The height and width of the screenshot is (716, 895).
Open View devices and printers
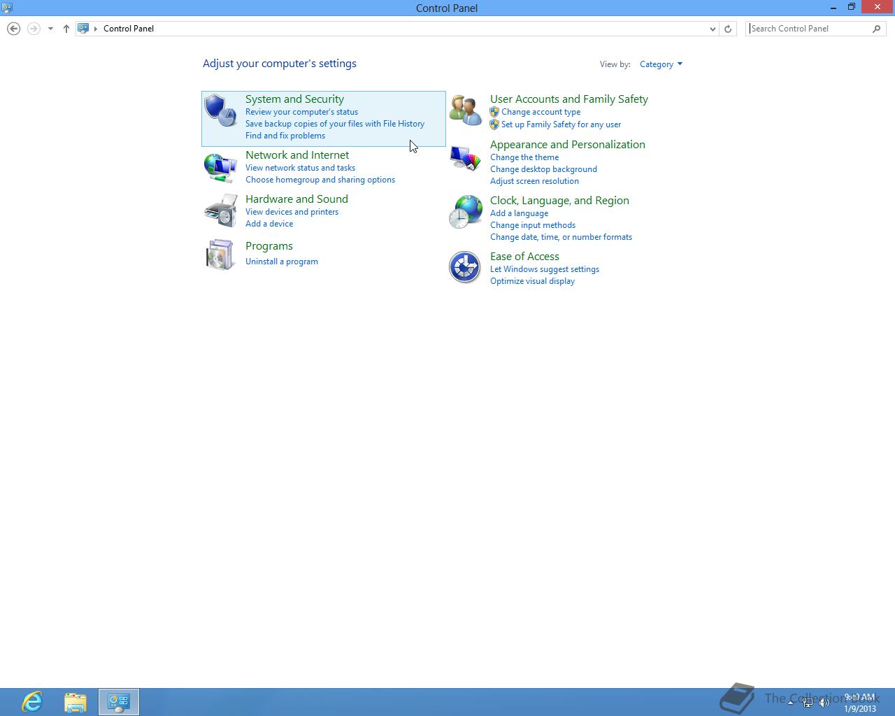pyautogui.click(x=292, y=212)
